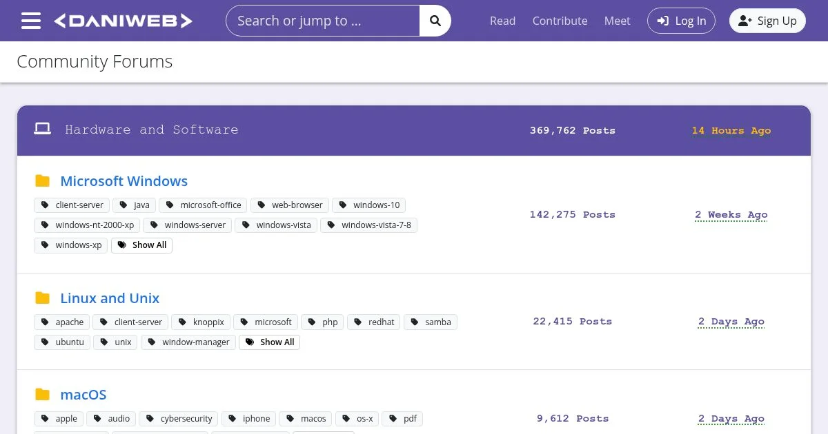Open the macOS forum
This screenshot has width=828, height=434.
pos(83,395)
